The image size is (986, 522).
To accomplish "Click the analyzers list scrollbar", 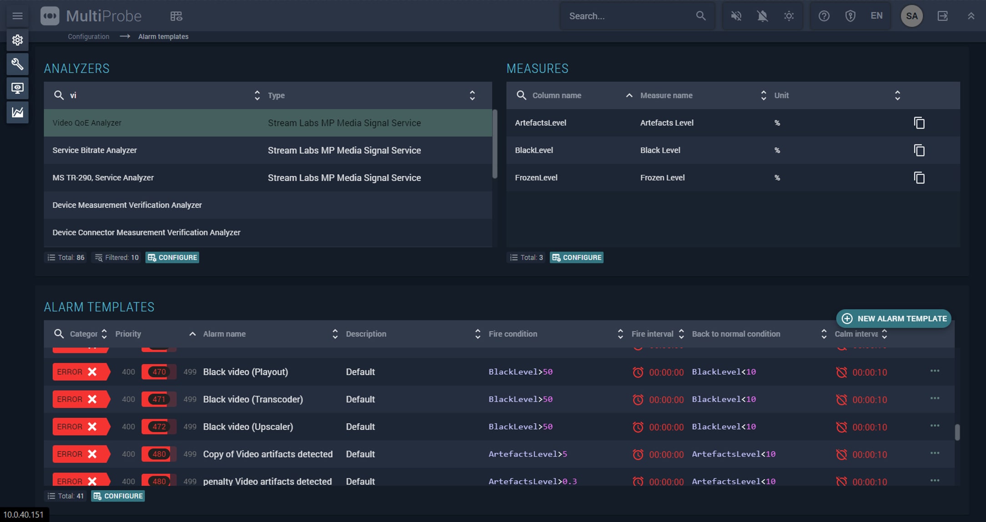I will [x=495, y=144].
